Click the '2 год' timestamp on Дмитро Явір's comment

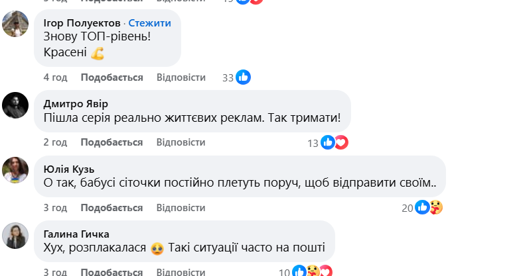pyautogui.click(x=55, y=142)
